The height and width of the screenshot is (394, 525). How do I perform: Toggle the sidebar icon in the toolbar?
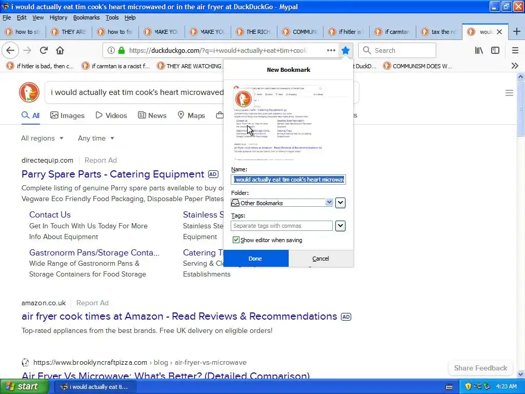495,50
